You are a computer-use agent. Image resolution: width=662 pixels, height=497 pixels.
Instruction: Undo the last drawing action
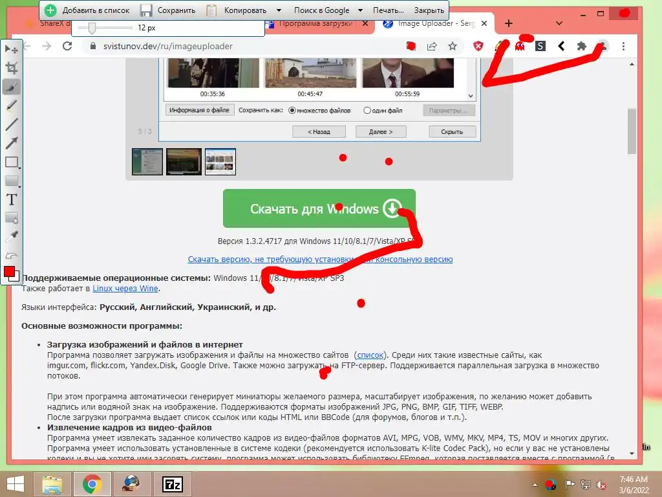click(12, 255)
